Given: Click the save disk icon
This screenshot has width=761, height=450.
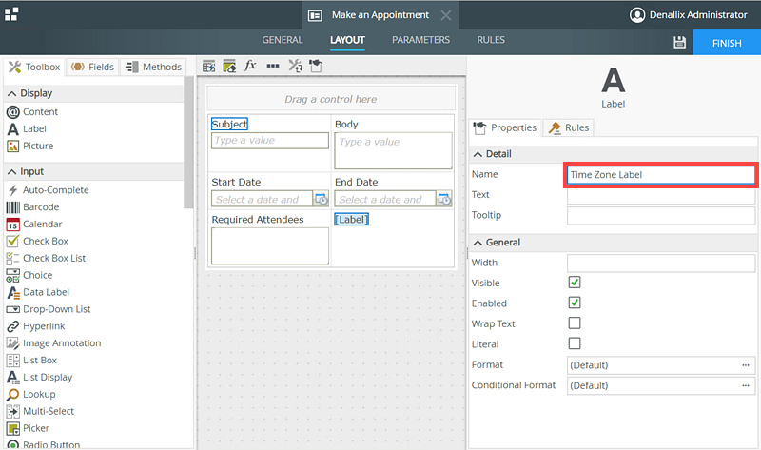Looking at the screenshot, I should (x=679, y=43).
